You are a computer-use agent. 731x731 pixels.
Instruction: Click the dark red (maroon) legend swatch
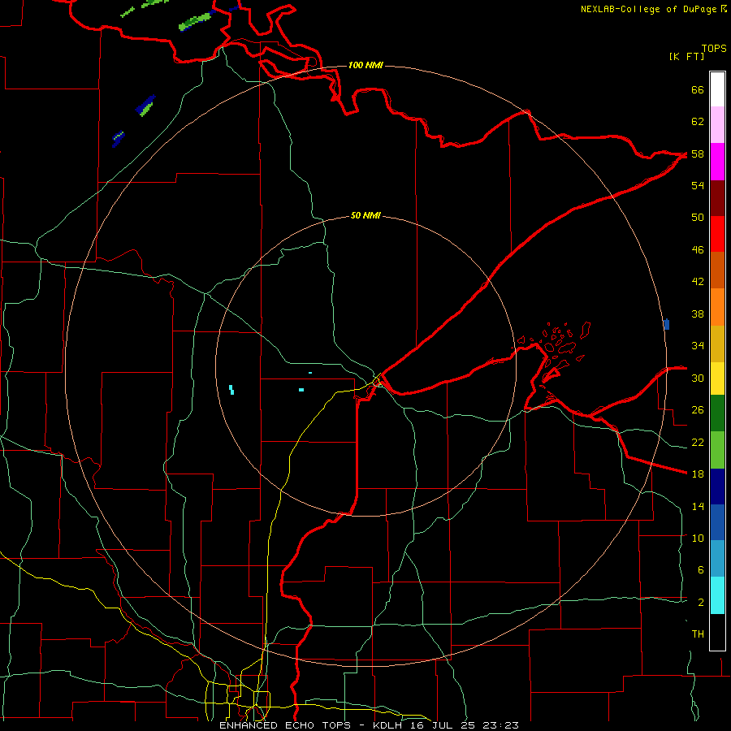(x=717, y=198)
